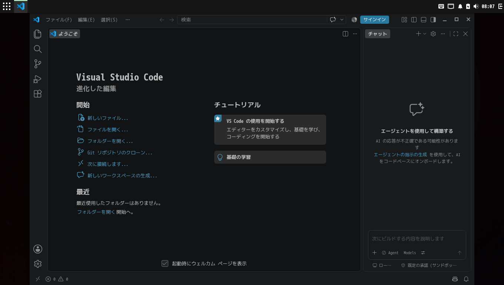The image size is (504, 285).
Task: Split the ようこそ editor to the right
Action: (345, 34)
